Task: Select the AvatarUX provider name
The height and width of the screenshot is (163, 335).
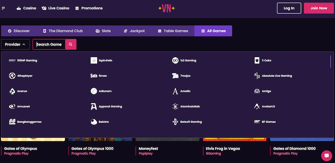Action: pyautogui.click(x=268, y=107)
